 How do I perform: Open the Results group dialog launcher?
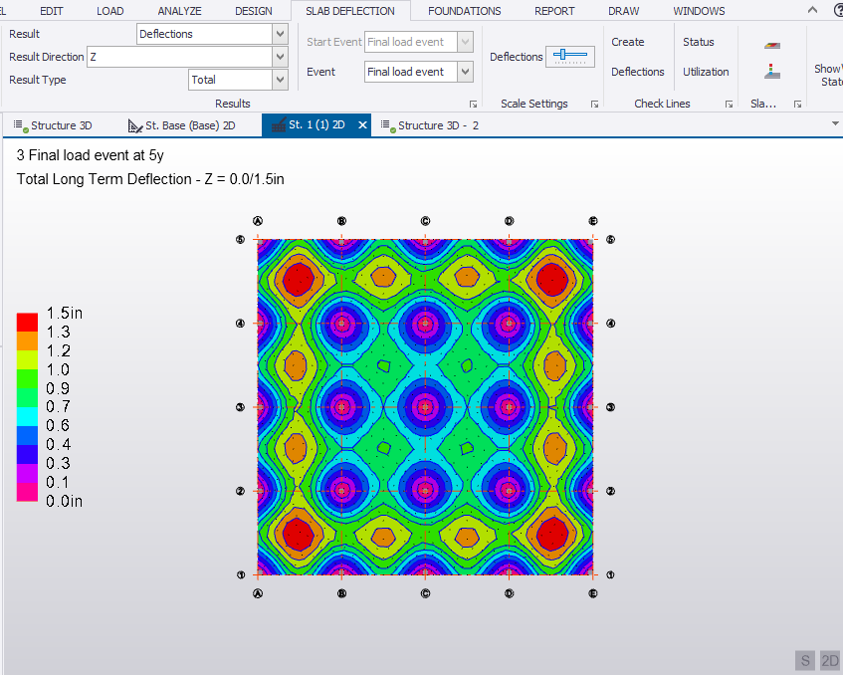473,105
